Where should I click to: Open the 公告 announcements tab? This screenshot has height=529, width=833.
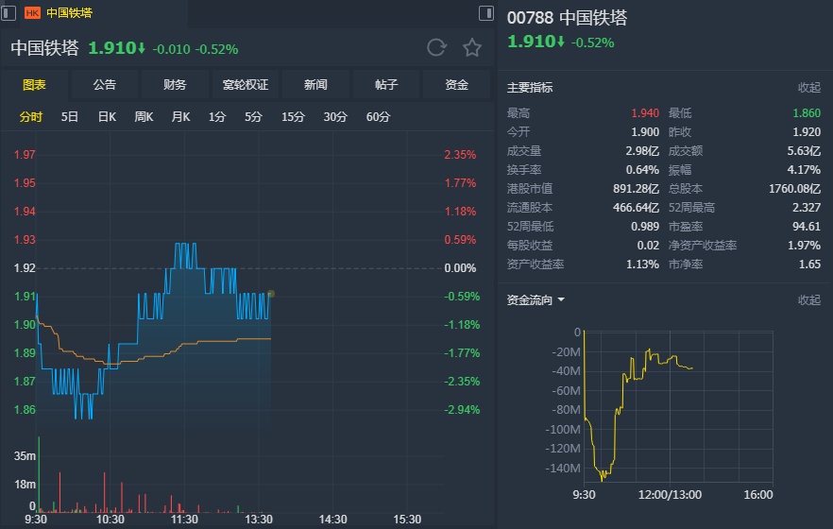105,85
